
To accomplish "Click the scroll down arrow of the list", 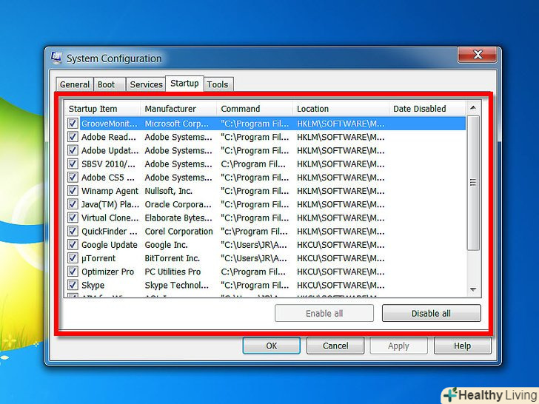I will (473, 289).
